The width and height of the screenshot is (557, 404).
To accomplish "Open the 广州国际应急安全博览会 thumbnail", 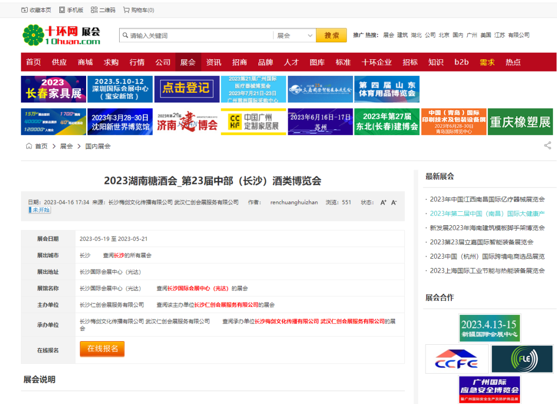I will pyautogui.click(x=489, y=390).
